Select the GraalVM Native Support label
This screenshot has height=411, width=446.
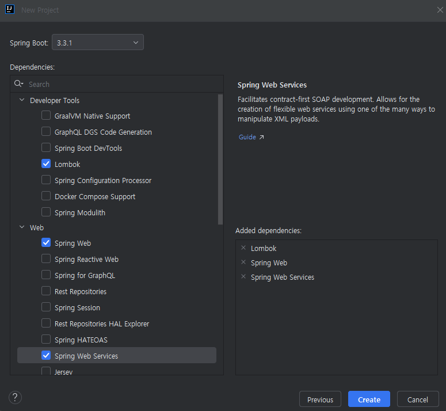92,116
